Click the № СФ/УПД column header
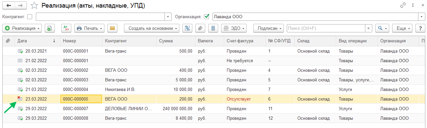 pyautogui.click(x=280, y=41)
